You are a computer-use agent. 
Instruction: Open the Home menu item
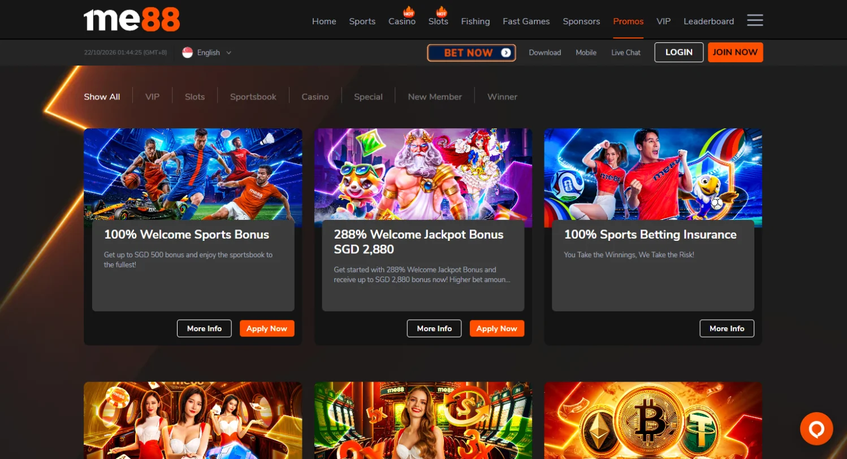tap(324, 21)
